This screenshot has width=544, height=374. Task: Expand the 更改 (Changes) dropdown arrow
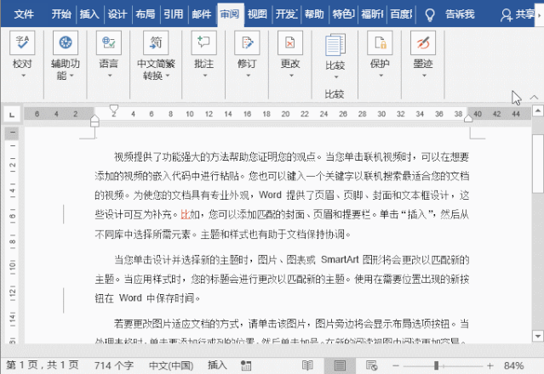tap(290, 76)
